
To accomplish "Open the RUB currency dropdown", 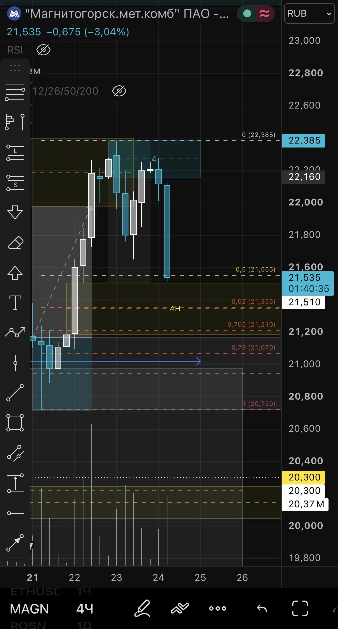I will pos(310,13).
